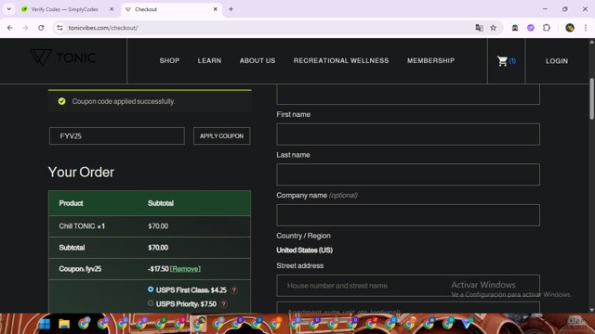Open the translate page icon
This screenshot has width=595, height=334.
[x=480, y=28]
